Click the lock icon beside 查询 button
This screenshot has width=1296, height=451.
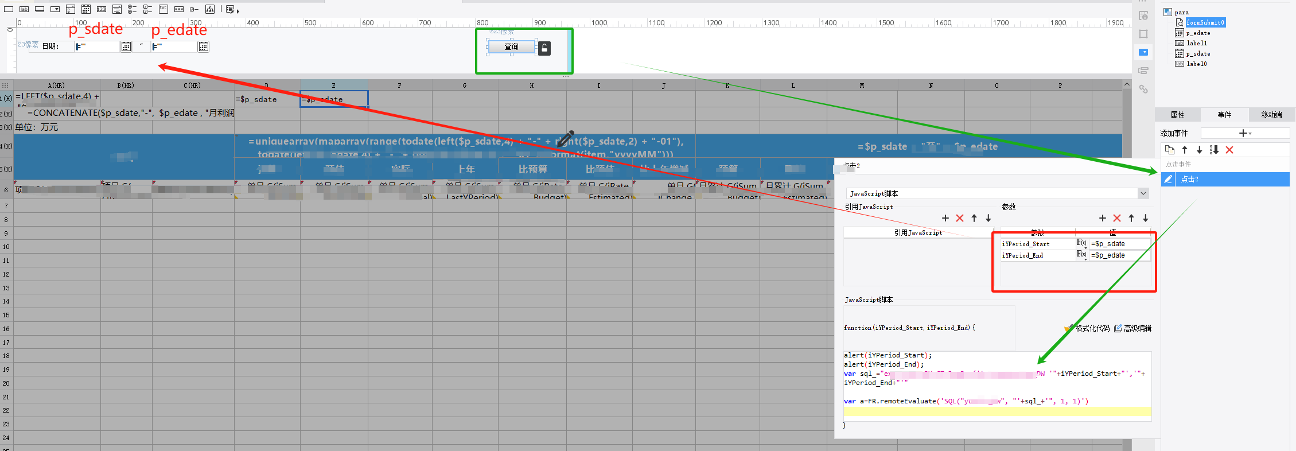(544, 48)
